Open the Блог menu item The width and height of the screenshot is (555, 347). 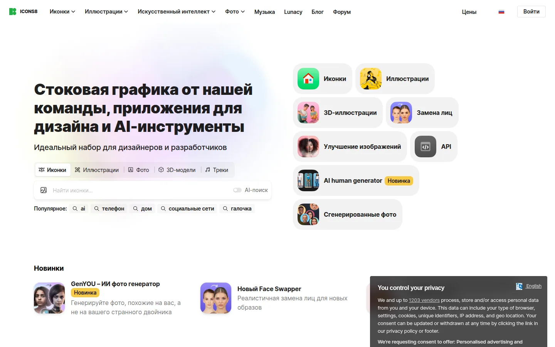pos(318,12)
